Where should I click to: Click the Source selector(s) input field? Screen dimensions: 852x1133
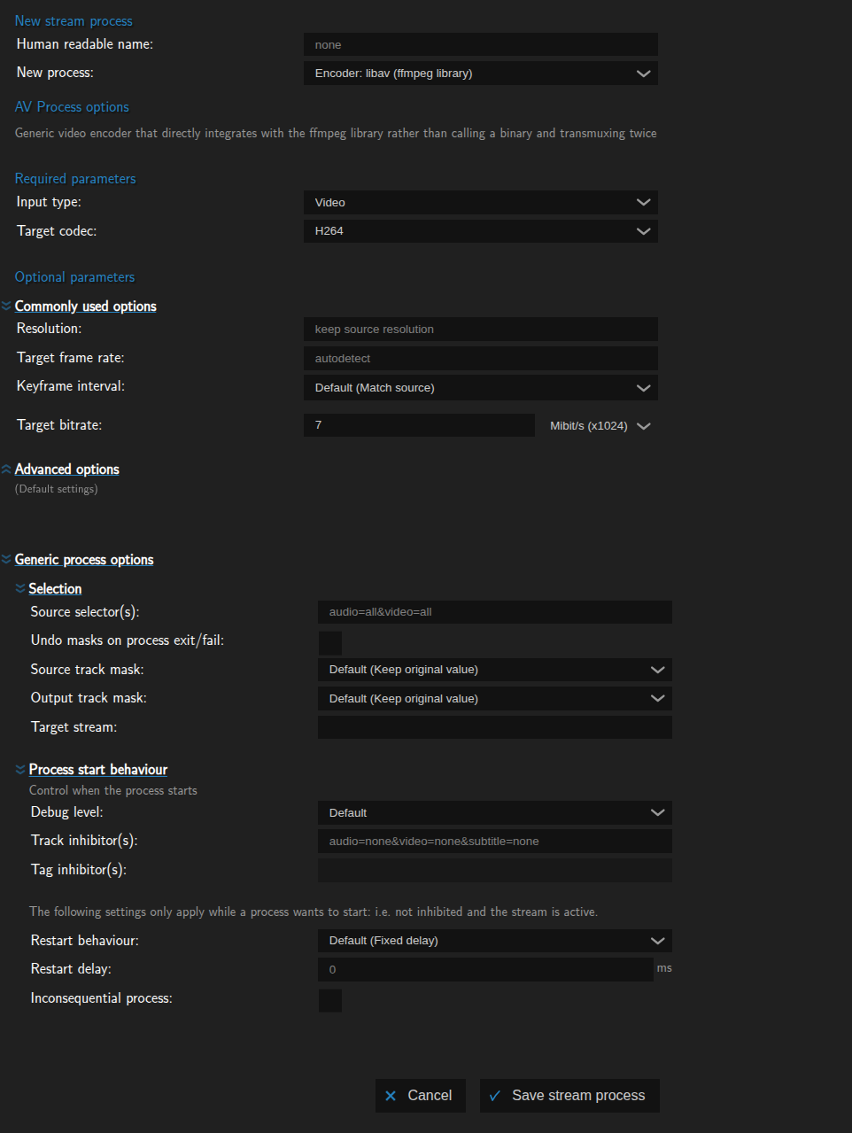pos(495,612)
